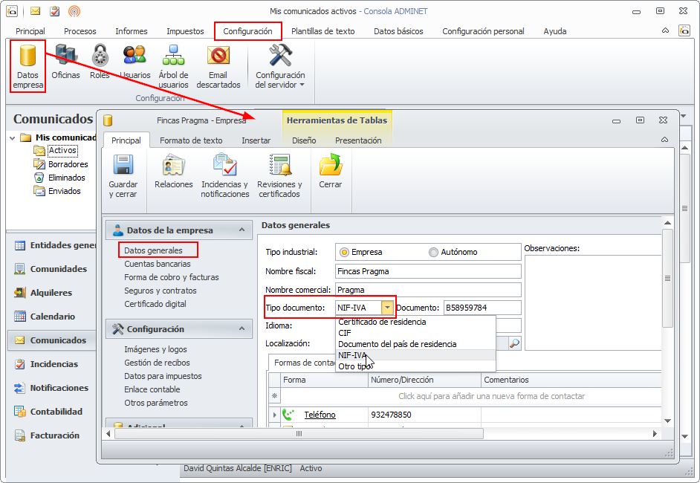The height and width of the screenshot is (483, 700).
Task: Open the Tipo documento dropdown arrow
Action: pos(387,308)
